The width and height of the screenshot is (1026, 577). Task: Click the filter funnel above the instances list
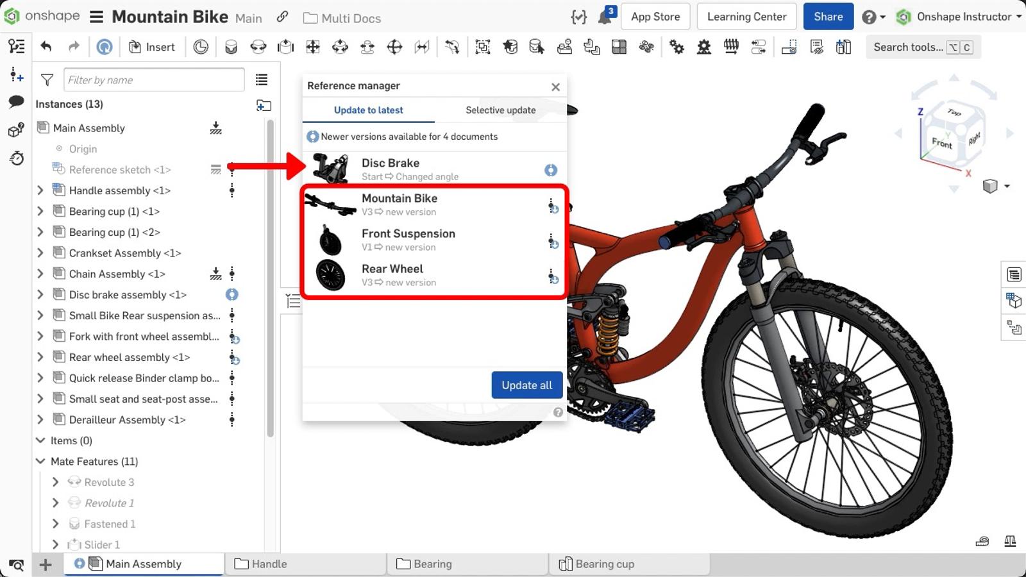click(x=47, y=79)
